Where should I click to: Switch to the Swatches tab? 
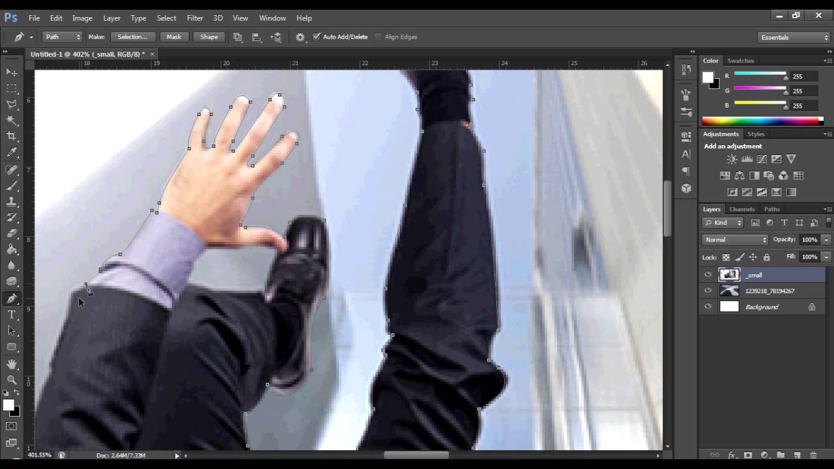click(x=740, y=61)
